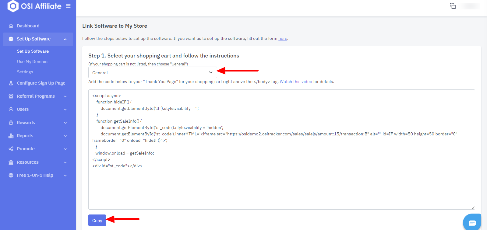Click the Users person icon
This screenshot has height=230, width=487.
11,109
